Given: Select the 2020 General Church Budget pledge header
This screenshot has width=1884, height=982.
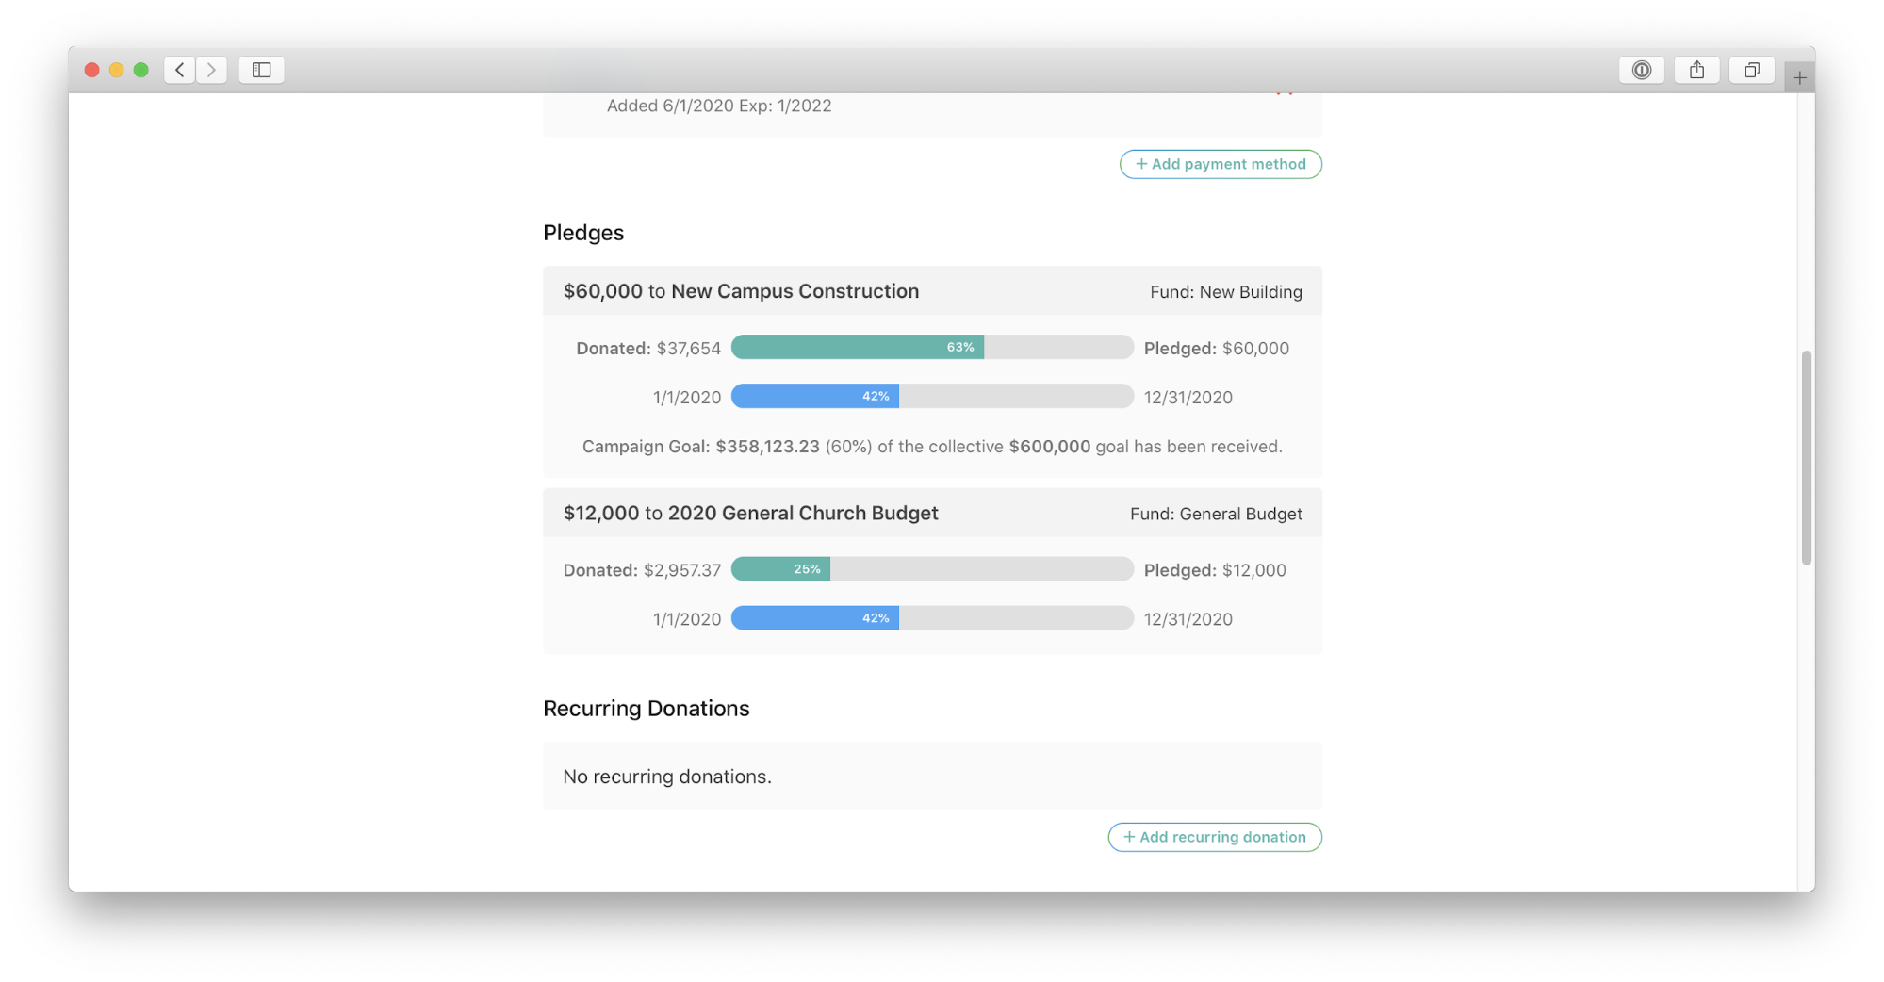Looking at the screenshot, I should point(750,513).
